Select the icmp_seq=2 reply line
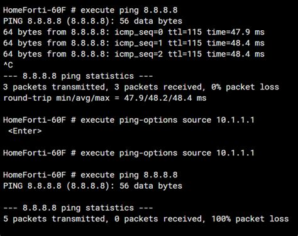 [134, 54]
